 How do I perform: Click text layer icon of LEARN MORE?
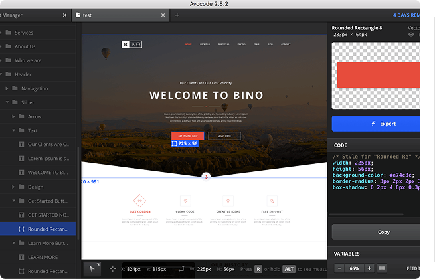point(21,257)
